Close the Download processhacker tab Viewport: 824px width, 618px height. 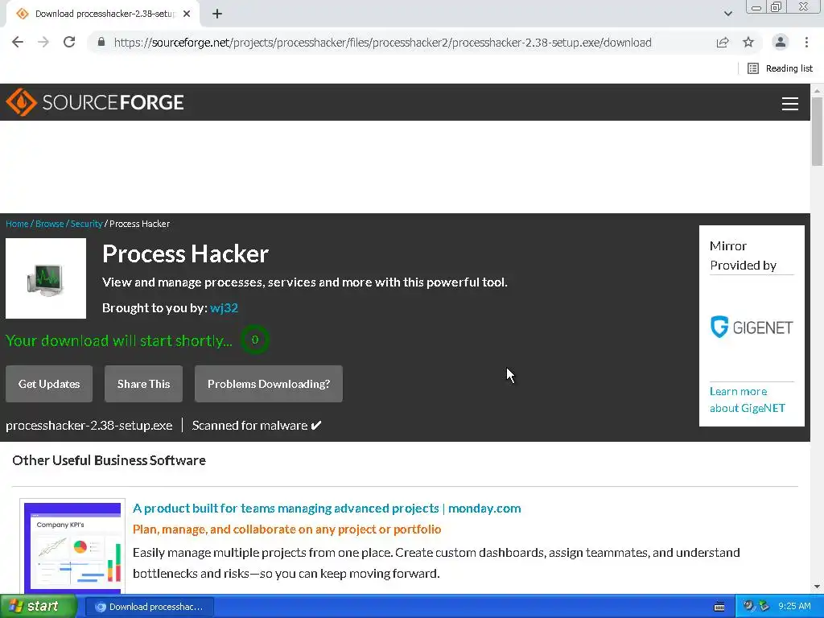tap(187, 14)
